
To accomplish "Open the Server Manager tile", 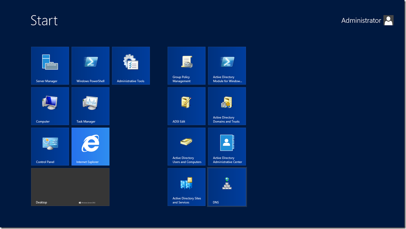I will [x=50, y=66].
